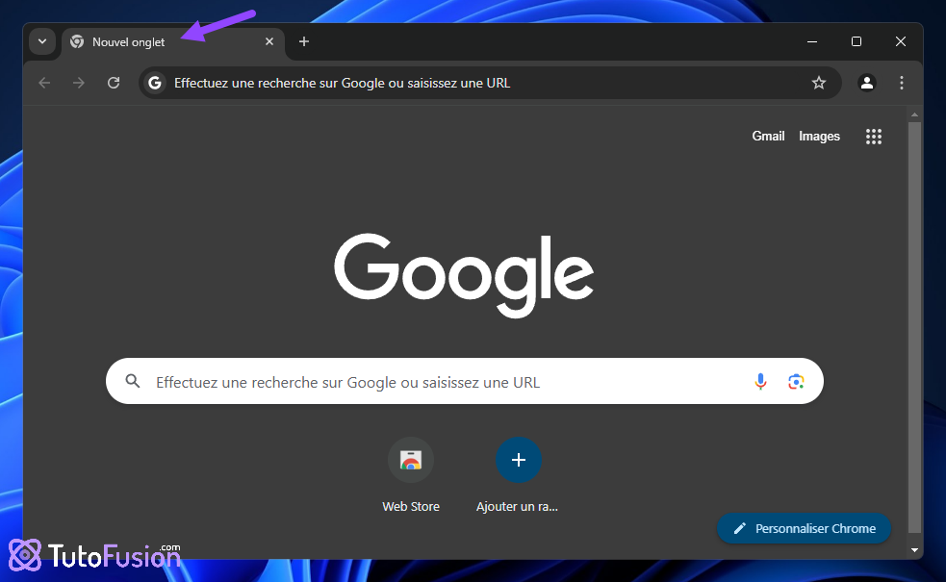Go back with the back arrow

click(44, 83)
